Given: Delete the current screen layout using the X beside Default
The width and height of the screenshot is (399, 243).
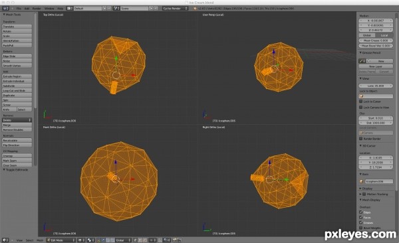Looking at the screenshot, I should click(x=109, y=9).
